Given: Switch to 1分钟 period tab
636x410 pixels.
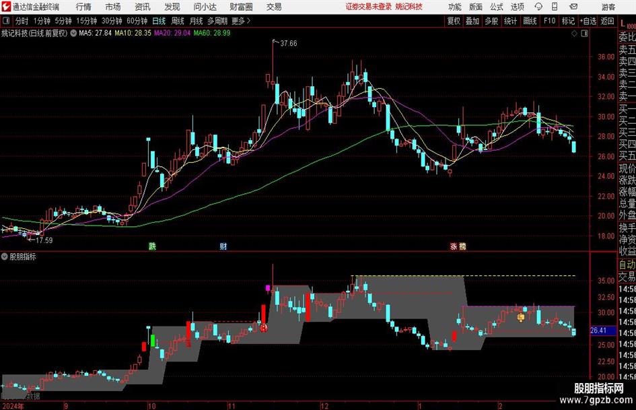Looking at the screenshot, I should 42,21.
